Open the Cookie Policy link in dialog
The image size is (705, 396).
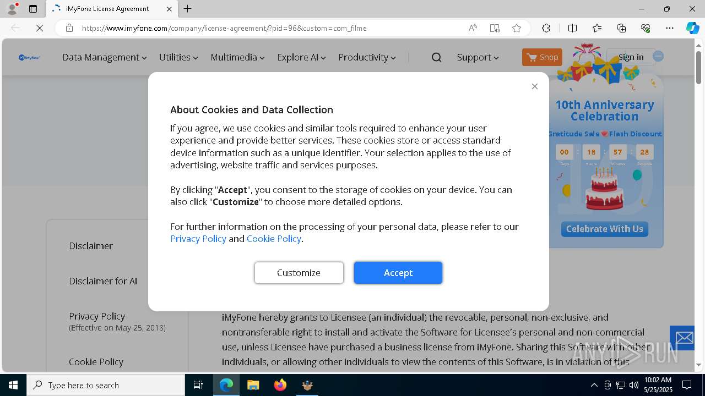pyautogui.click(x=274, y=239)
